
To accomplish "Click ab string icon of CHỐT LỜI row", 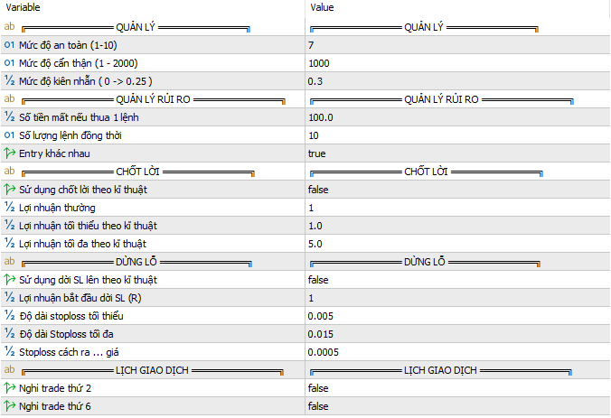I will (x=9, y=172).
